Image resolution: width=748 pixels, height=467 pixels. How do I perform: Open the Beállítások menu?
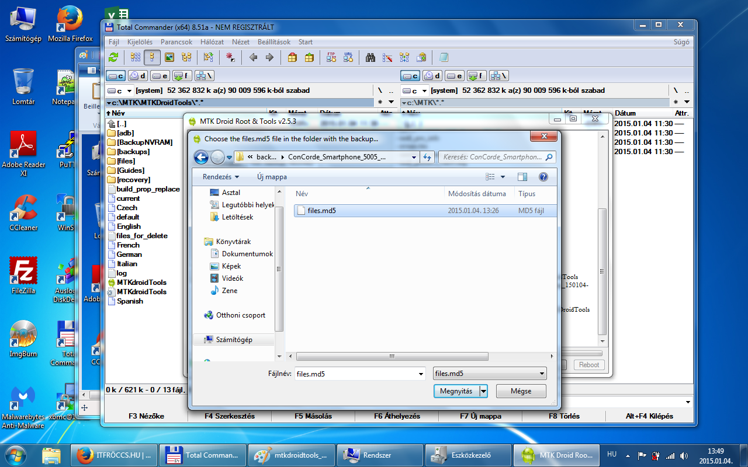click(x=274, y=42)
